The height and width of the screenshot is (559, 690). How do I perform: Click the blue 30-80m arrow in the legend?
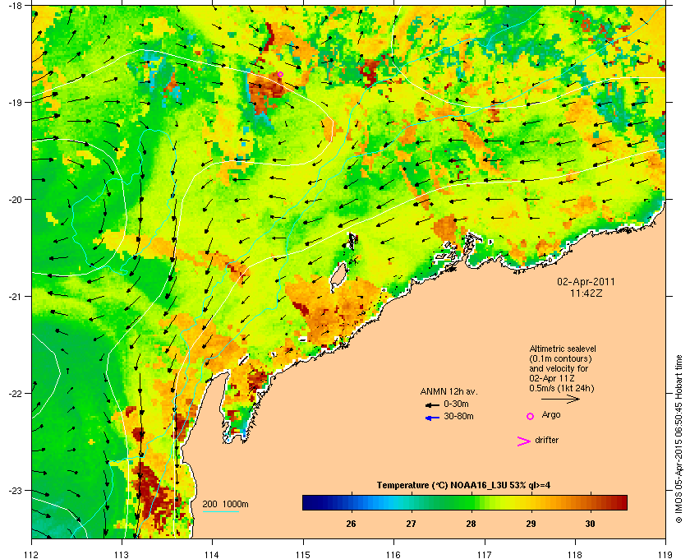coord(432,418)
